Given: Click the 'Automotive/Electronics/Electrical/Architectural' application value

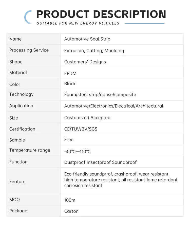Looking at the screenshot, I should coord(113,106).
